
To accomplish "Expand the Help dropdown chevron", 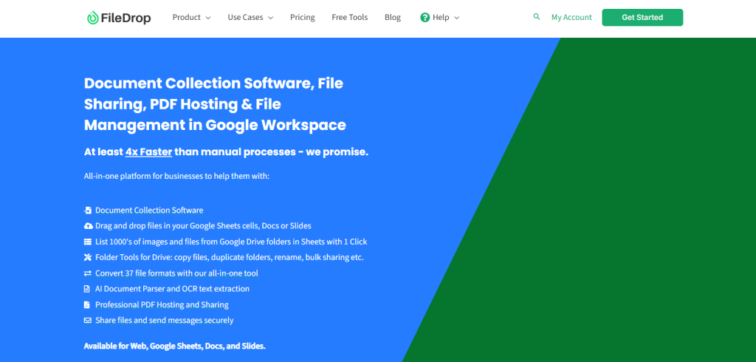I will [x=456, y=18].
